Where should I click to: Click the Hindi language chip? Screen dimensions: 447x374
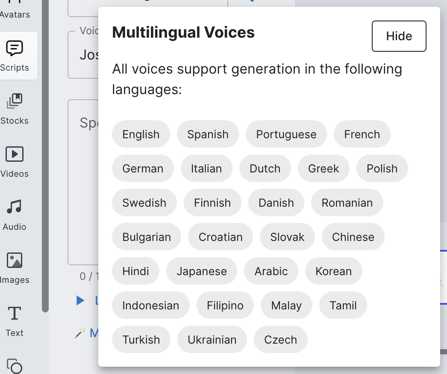(136, 271)
